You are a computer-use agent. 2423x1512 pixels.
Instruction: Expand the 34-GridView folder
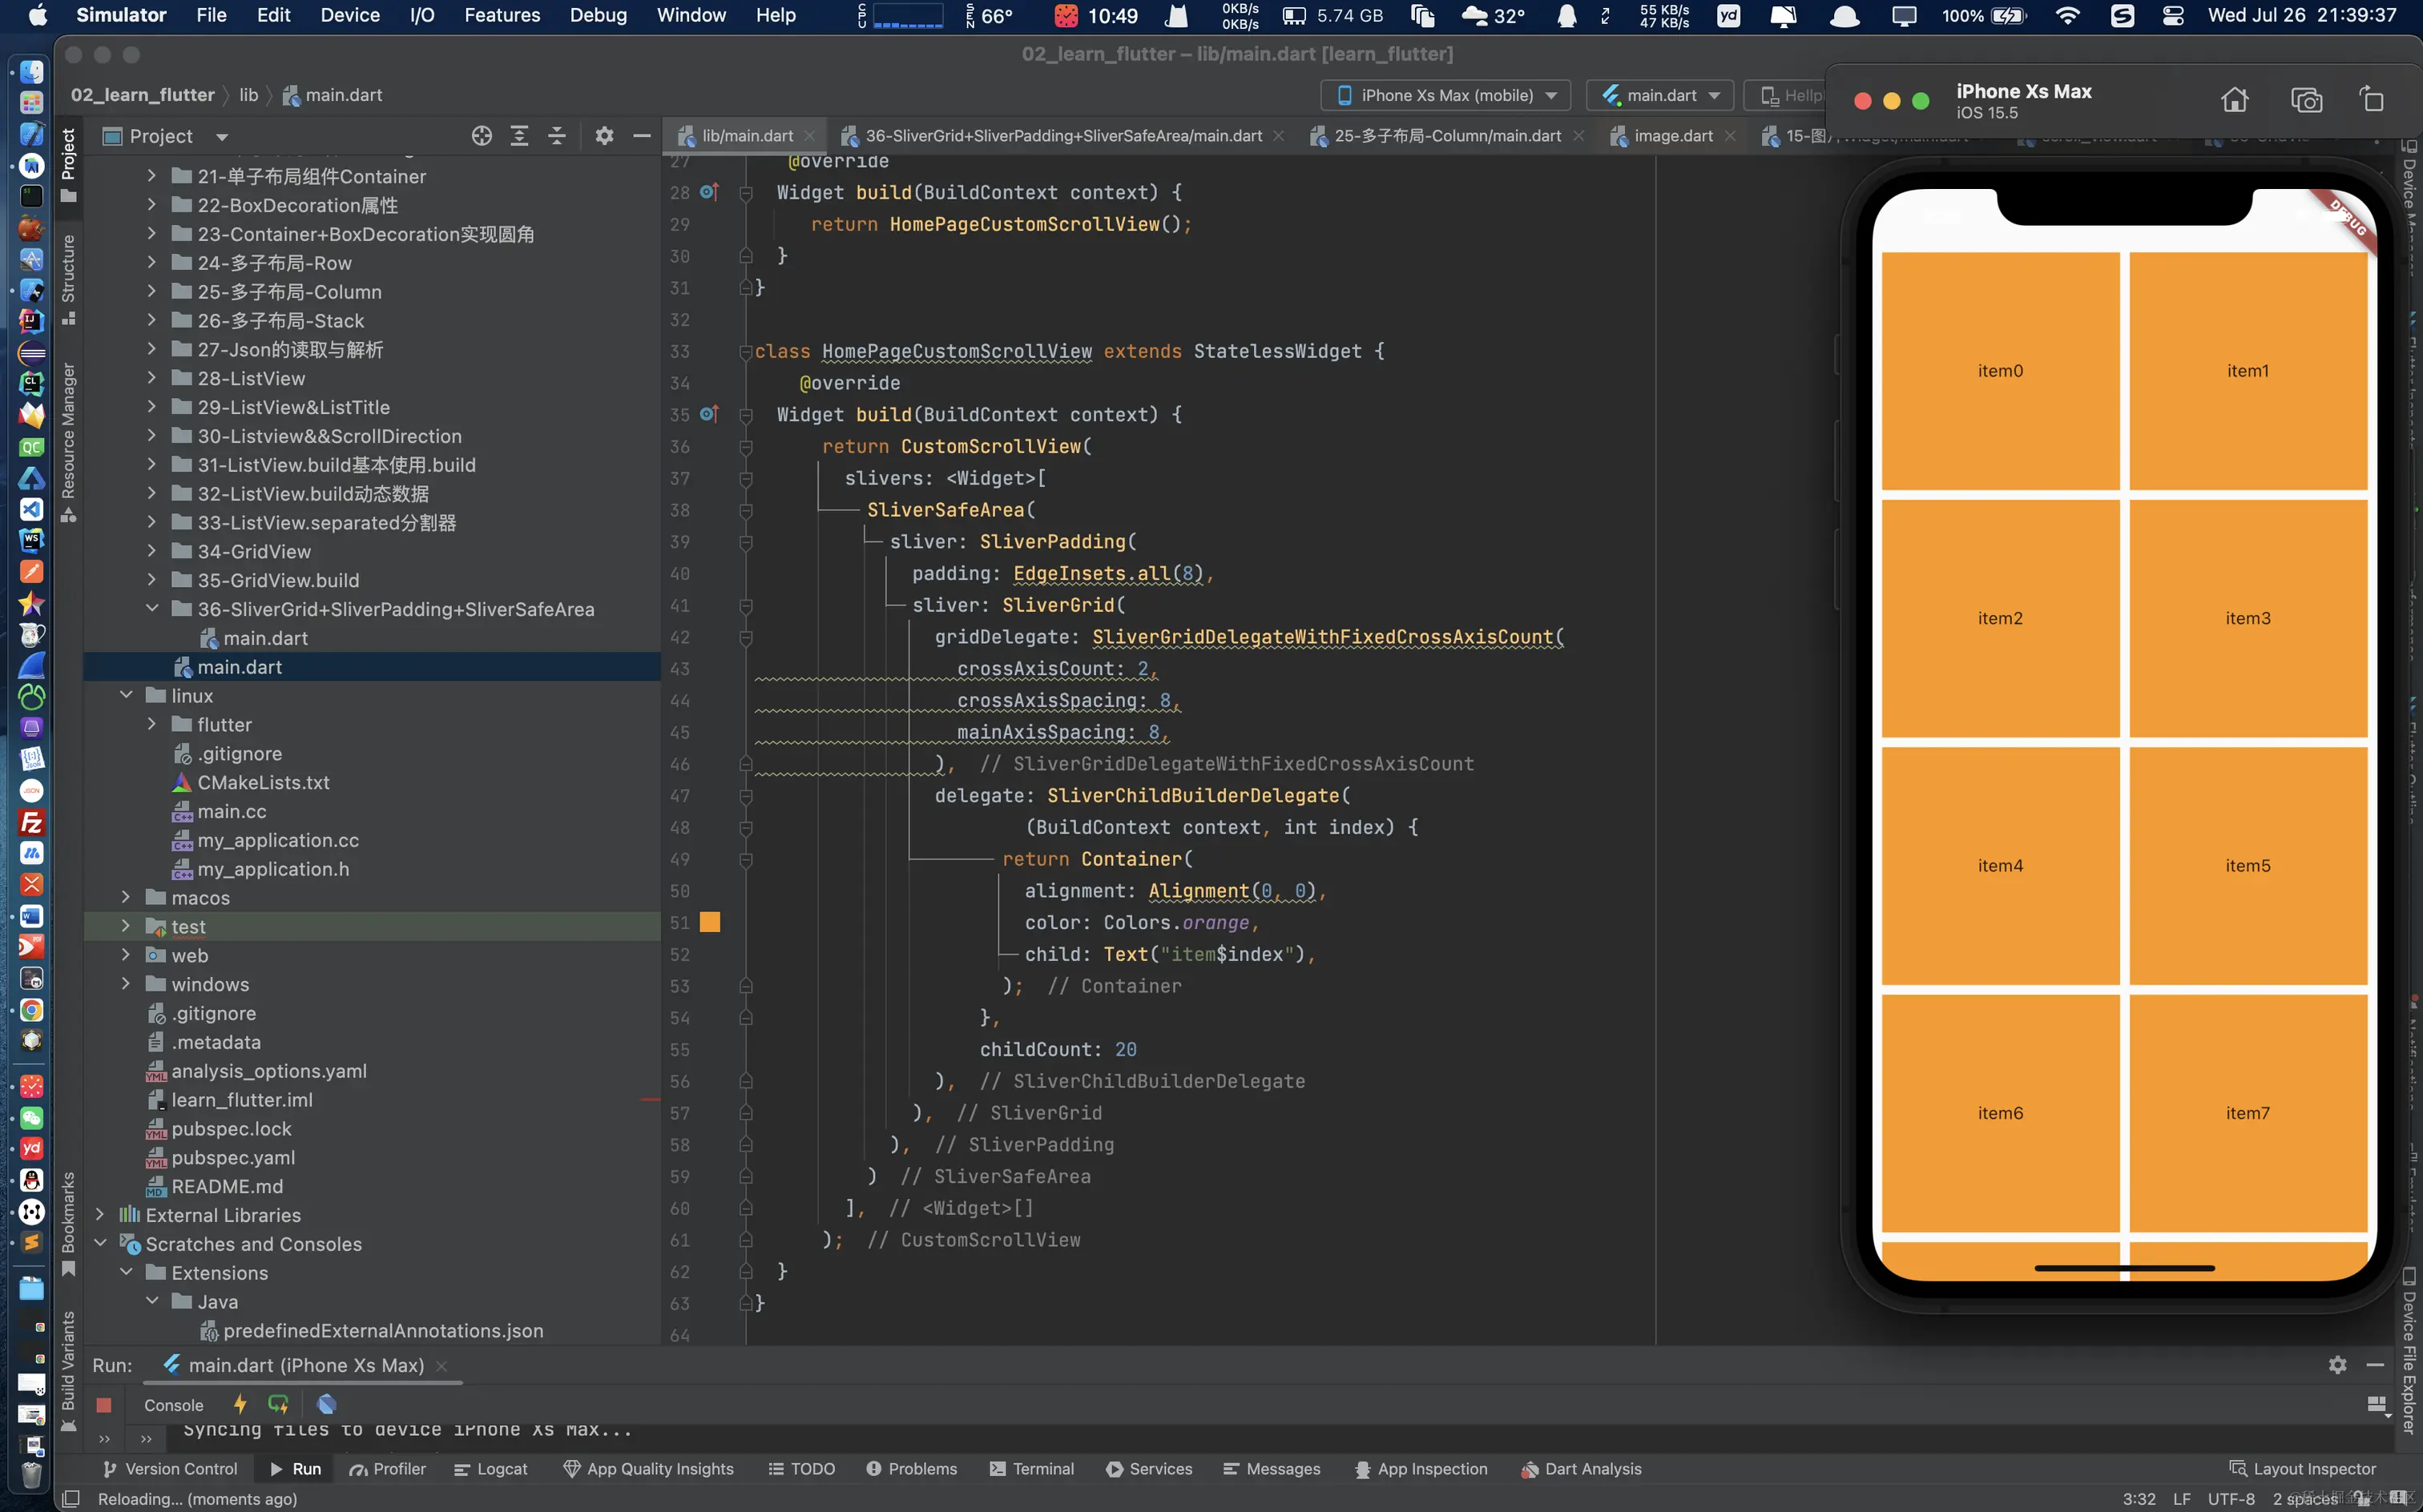[152, 551]
